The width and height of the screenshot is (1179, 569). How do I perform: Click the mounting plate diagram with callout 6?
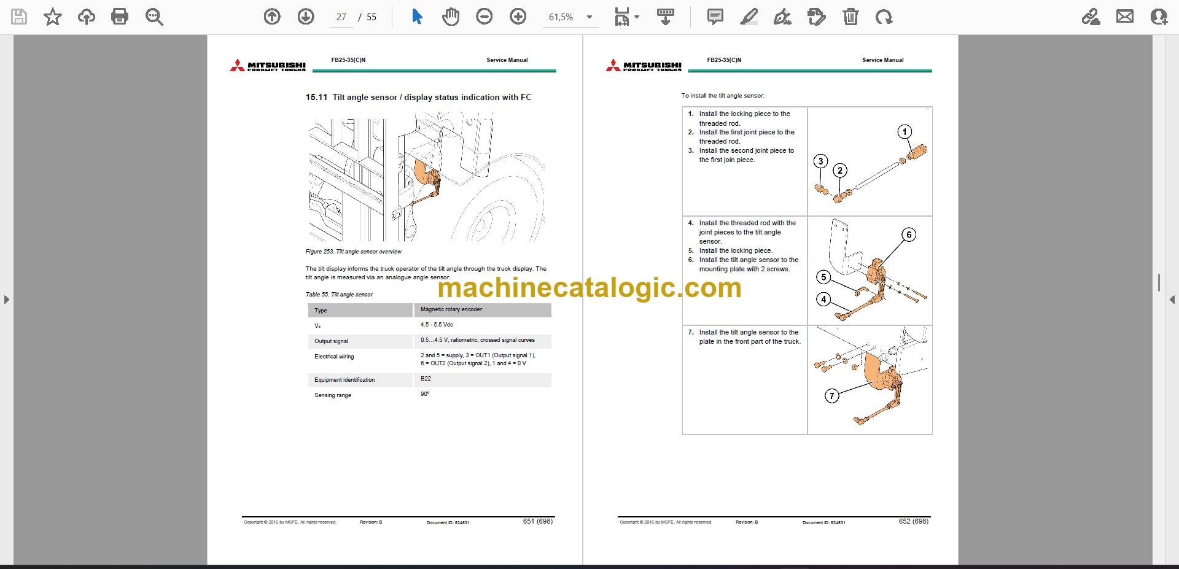(x=870, y=271)
